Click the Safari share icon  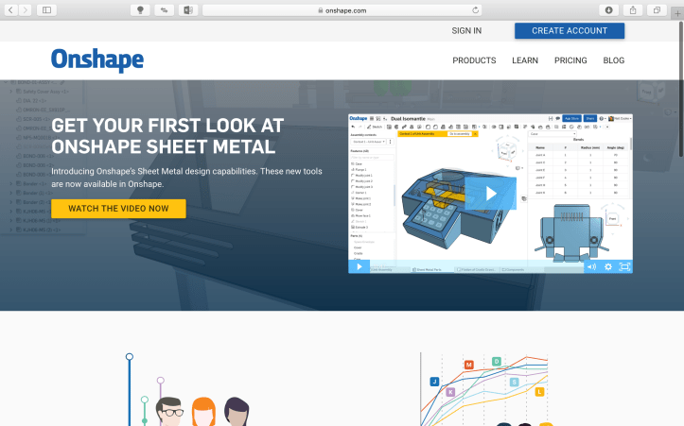click(632, 9)
